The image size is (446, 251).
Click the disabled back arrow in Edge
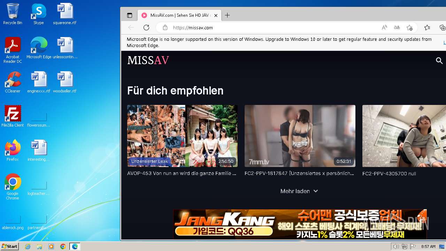[131, 28]
